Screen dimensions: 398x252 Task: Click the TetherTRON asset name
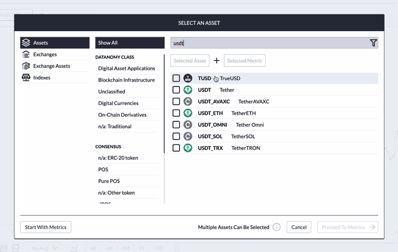(x=246, y=148)
